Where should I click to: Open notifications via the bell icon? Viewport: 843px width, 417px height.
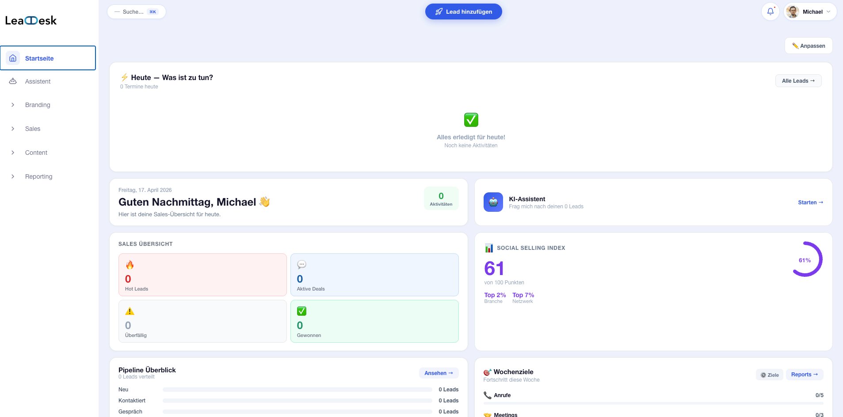(x=771, y=11)
